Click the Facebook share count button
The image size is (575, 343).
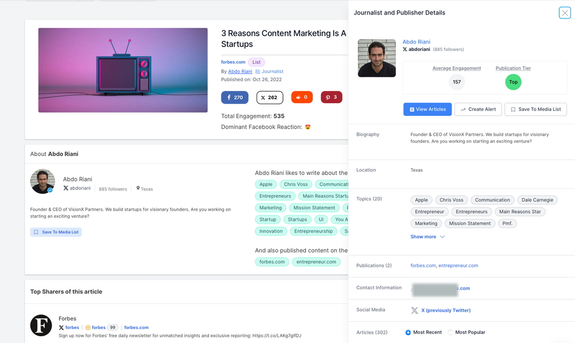pyautogui.click(x=235, y=98)
